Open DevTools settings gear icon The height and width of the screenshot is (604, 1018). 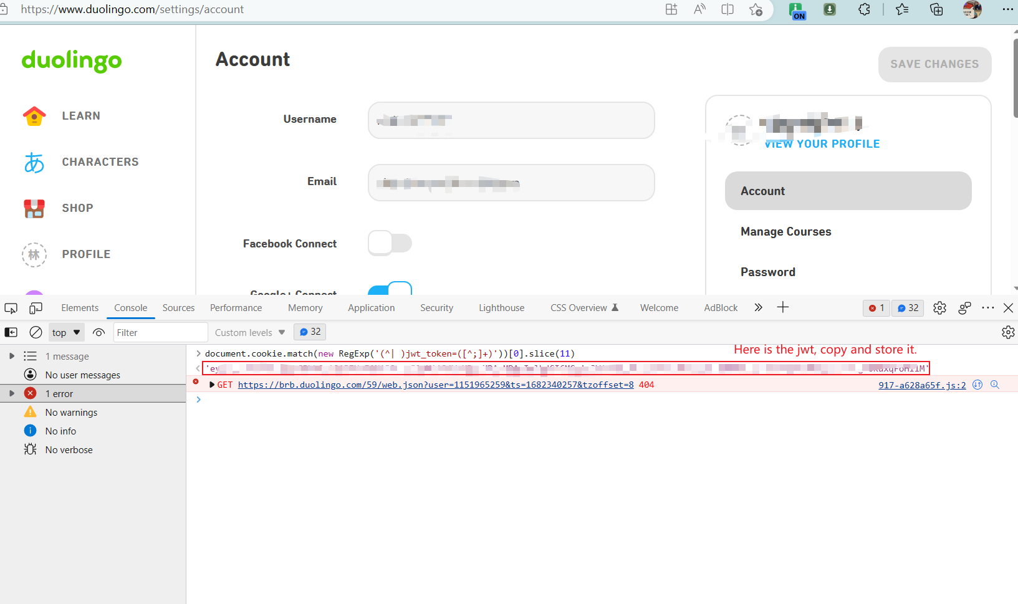[939, 308]
